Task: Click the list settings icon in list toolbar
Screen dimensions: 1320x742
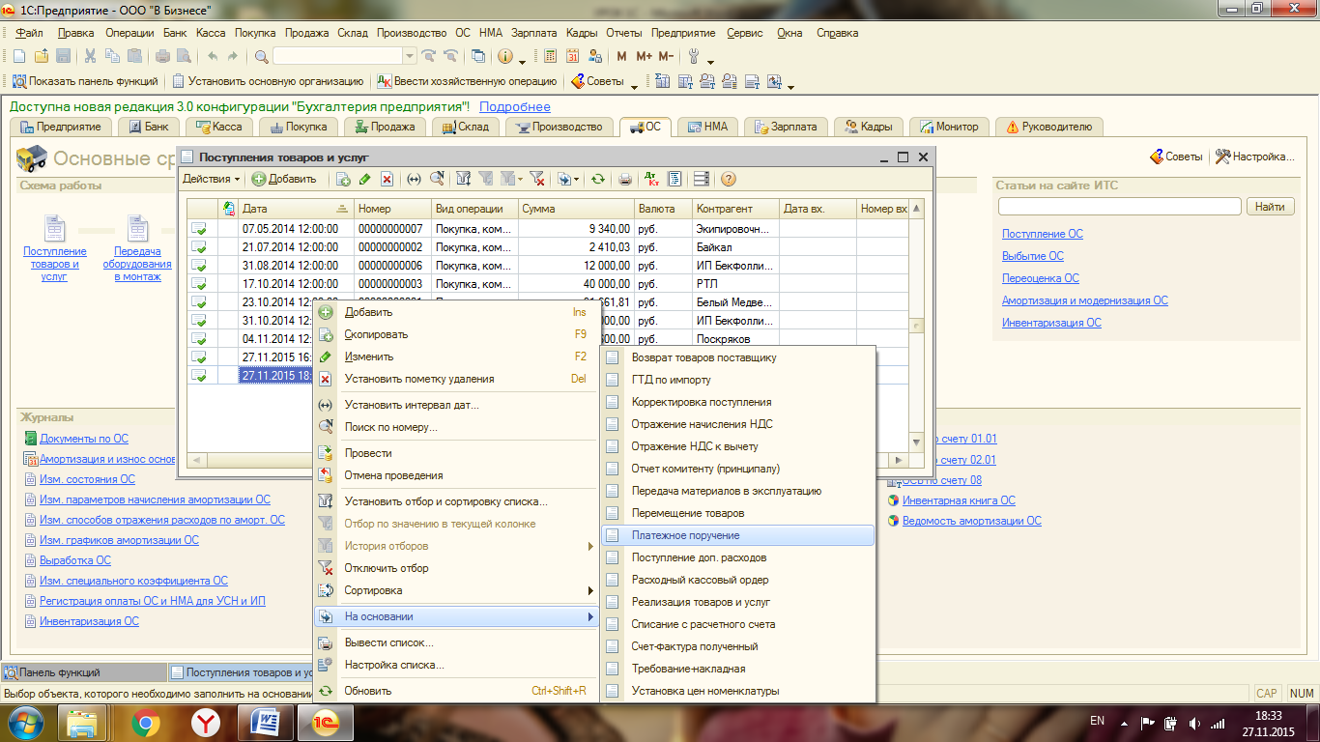Action: point(702,179)
